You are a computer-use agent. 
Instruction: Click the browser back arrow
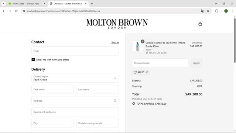point(4,11)
